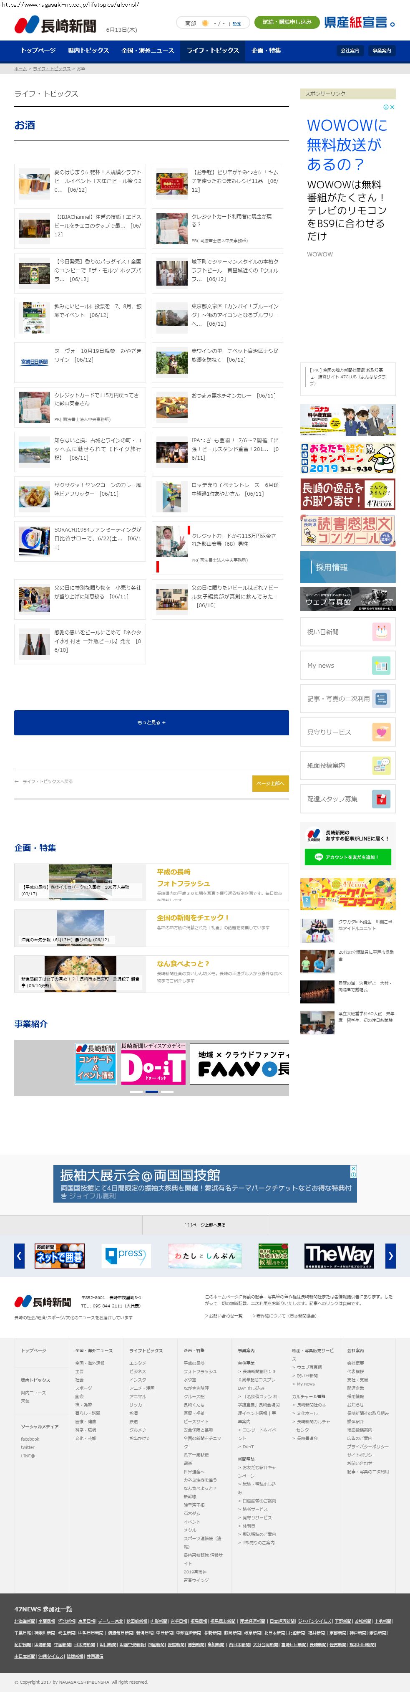Open 全国の新聞をチェック！ feature
410x1692 pixels.
pos(151,928)
